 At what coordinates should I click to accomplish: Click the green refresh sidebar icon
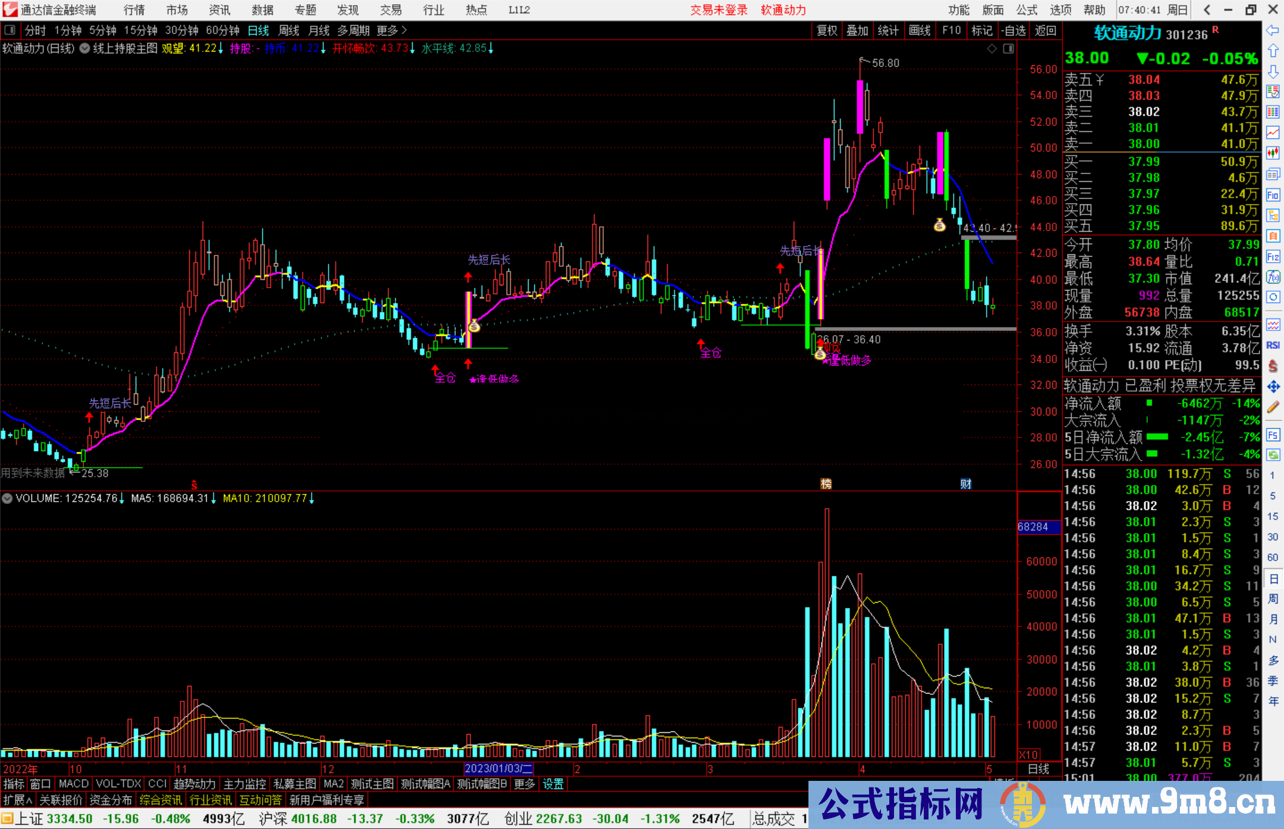click(1273, 455)
